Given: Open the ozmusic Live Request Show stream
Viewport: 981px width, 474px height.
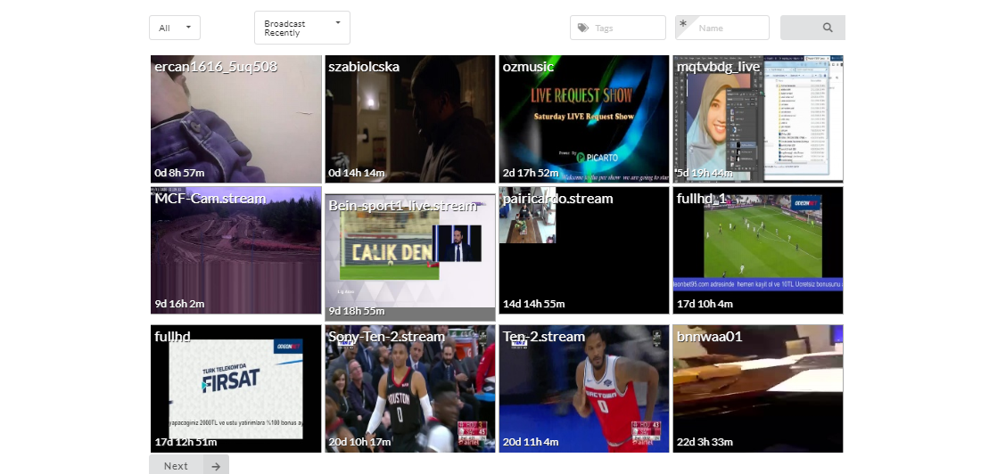Looking at the screenshot, I should [x=584, y=118].
